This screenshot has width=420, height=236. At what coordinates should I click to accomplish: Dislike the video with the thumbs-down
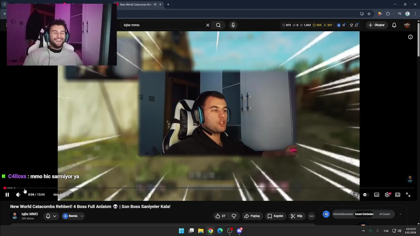coord(234,216)
